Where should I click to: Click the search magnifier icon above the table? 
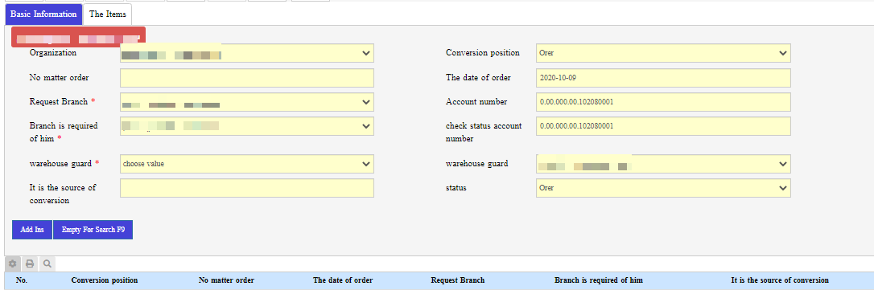click(47, 263)
